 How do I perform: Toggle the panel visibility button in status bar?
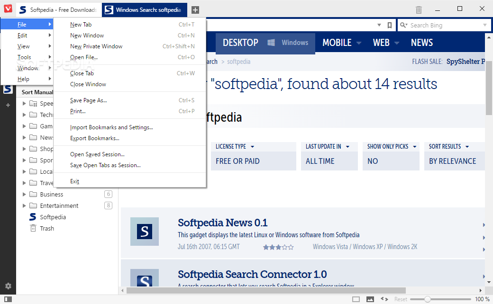coord(8,299)
